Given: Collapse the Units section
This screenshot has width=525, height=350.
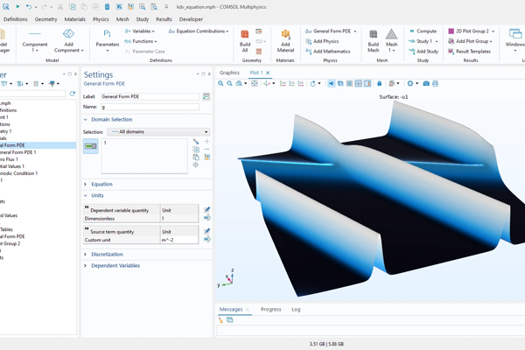Looking at the screenshot, I should tap(86, 196).
